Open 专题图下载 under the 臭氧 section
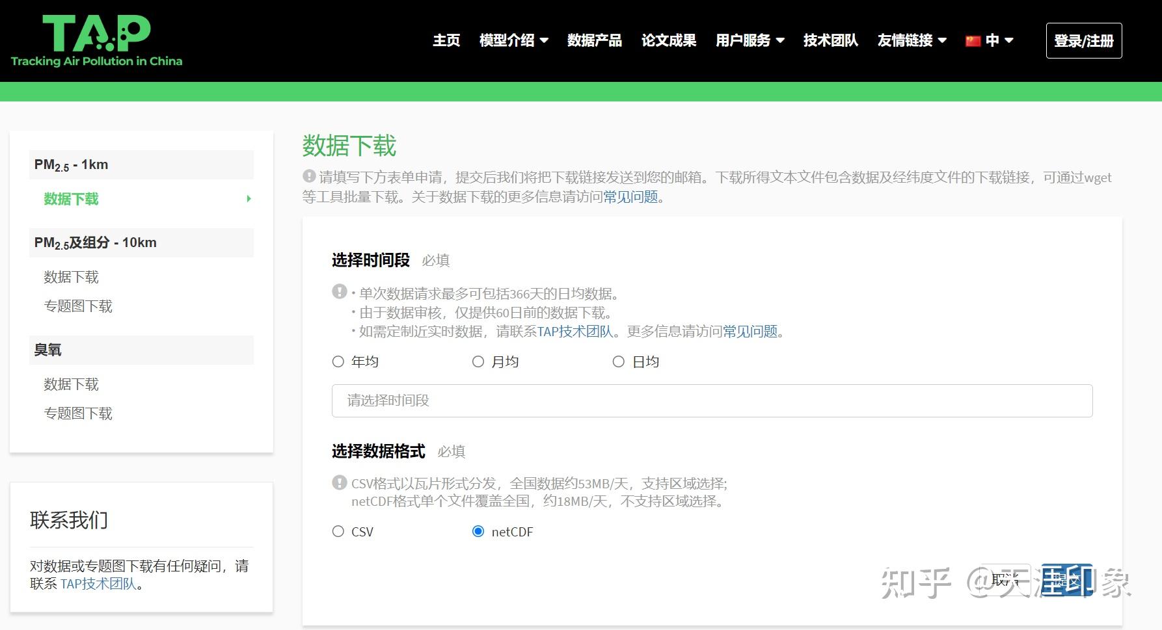 pos(78,413)
